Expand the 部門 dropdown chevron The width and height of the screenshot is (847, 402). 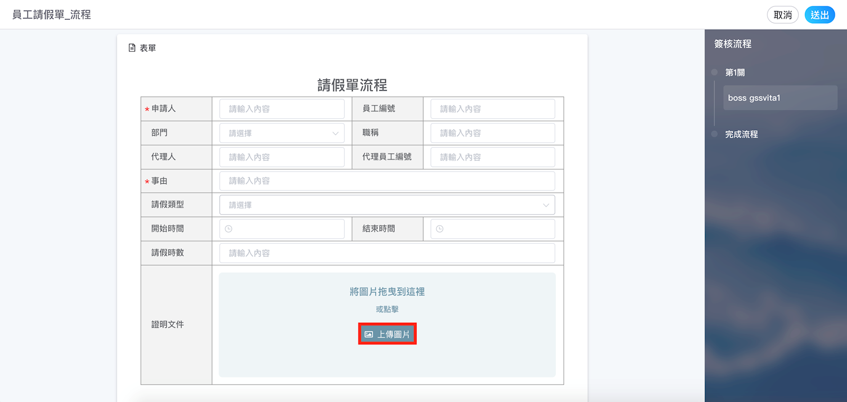[335, 133]
